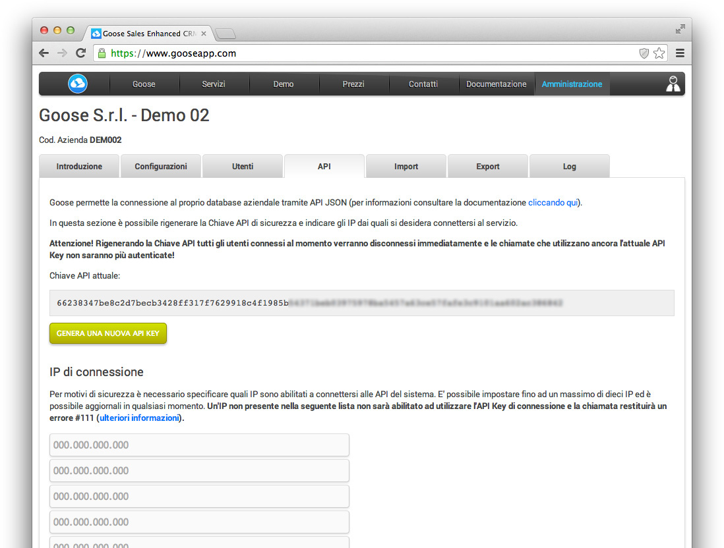Click the 'IP di connessione' heading
This screenshot has height=548, width=724.
point(96,371)
